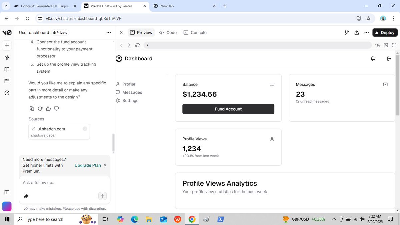The width and height of the screenshot is (400, 225).
Task: Click the Balance card icon
Action: coord(272,84)
